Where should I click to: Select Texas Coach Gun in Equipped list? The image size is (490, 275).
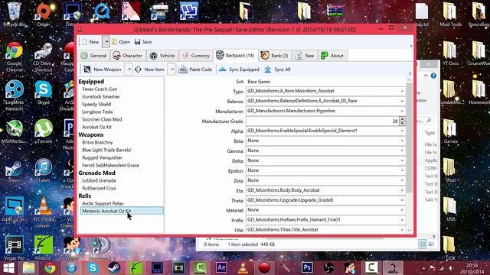click(x=100, y=89)
